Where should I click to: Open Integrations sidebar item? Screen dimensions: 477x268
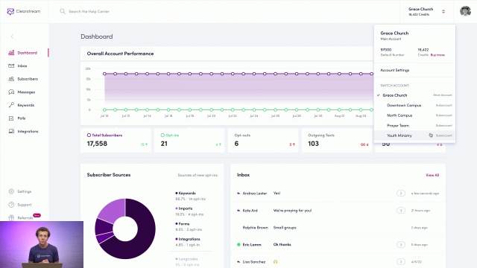point(28,131)
